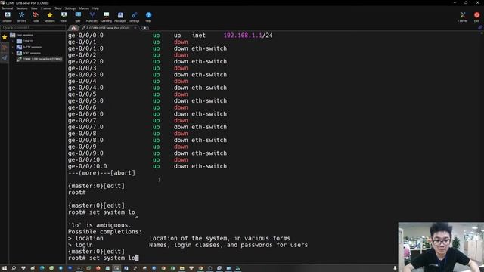The image size is (484, 272).
Task: Open the X server menu
Action: 46,8
